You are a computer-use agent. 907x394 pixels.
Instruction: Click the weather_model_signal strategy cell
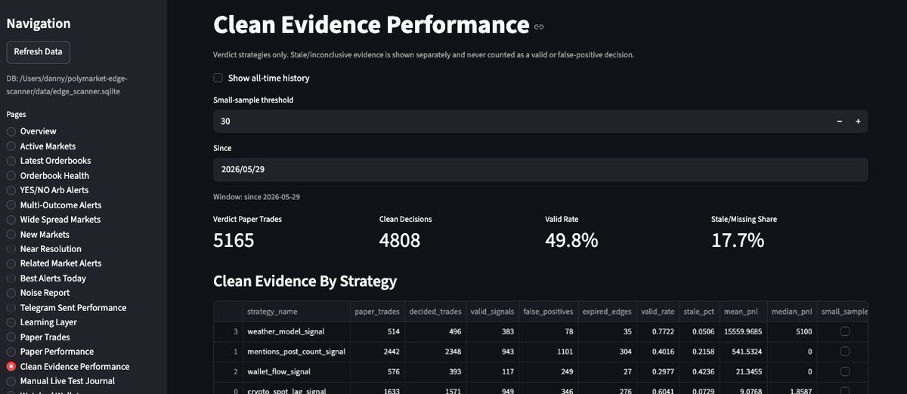click(296, 331)
